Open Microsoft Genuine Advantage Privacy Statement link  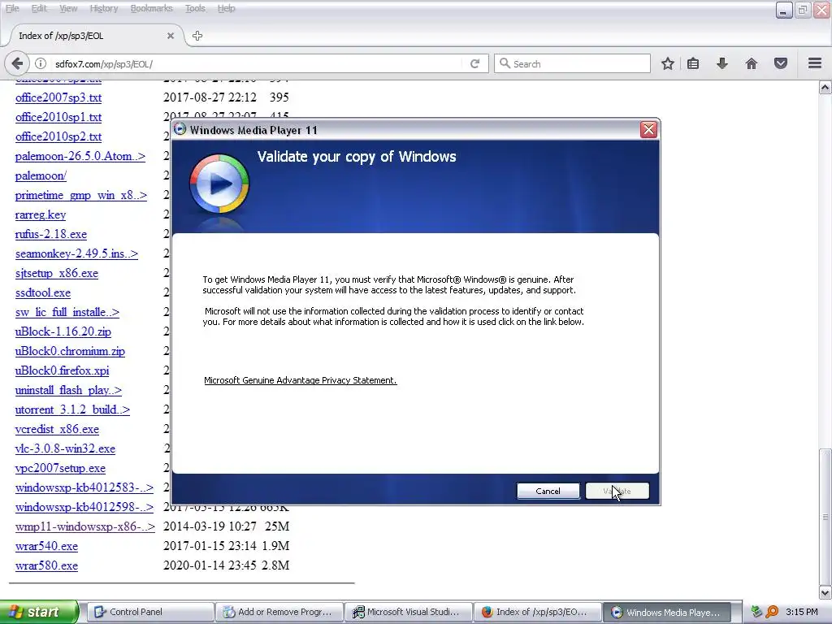point(301,380)
